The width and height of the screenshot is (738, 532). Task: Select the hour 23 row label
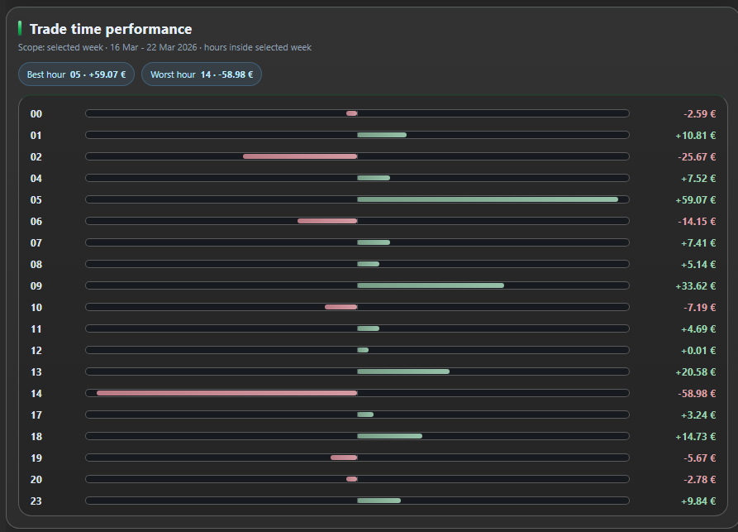(x=36, y=501)
